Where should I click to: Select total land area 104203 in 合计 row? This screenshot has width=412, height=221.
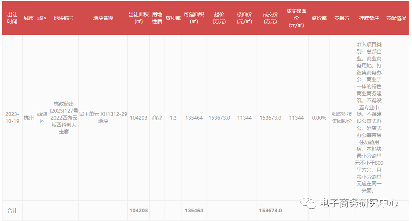coord(138,211)
